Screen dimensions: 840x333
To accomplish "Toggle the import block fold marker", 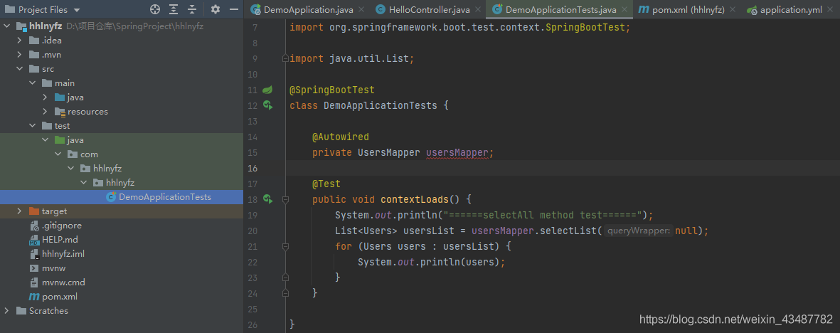I will [285, 58].
